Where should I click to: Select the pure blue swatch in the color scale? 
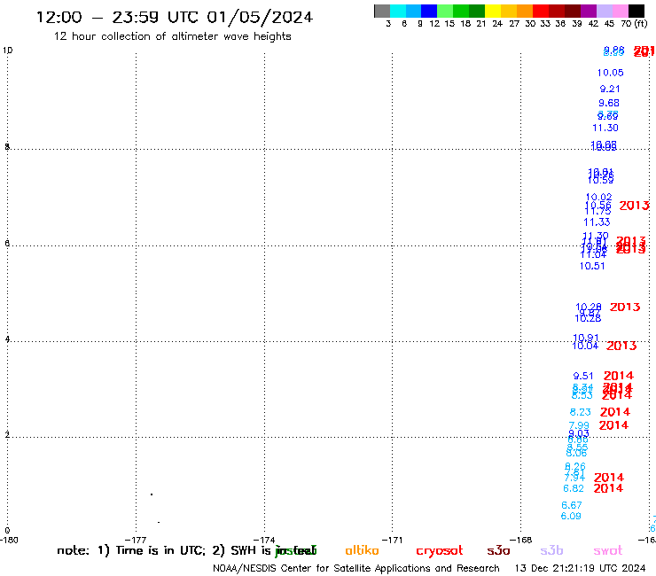pos(429,11)
